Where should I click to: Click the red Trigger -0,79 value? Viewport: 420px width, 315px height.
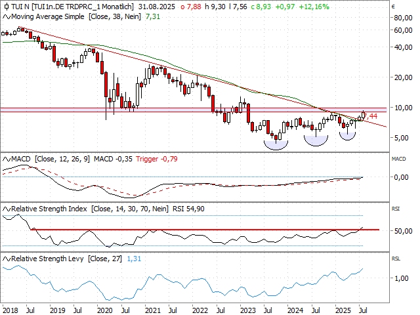coord(157,159)
